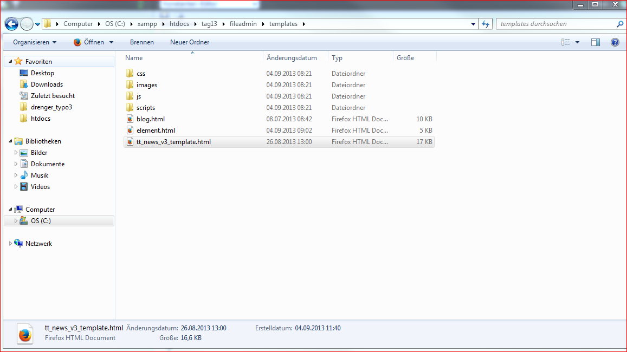Click the Dokumente library icon
627x352 pixels.
24,164
